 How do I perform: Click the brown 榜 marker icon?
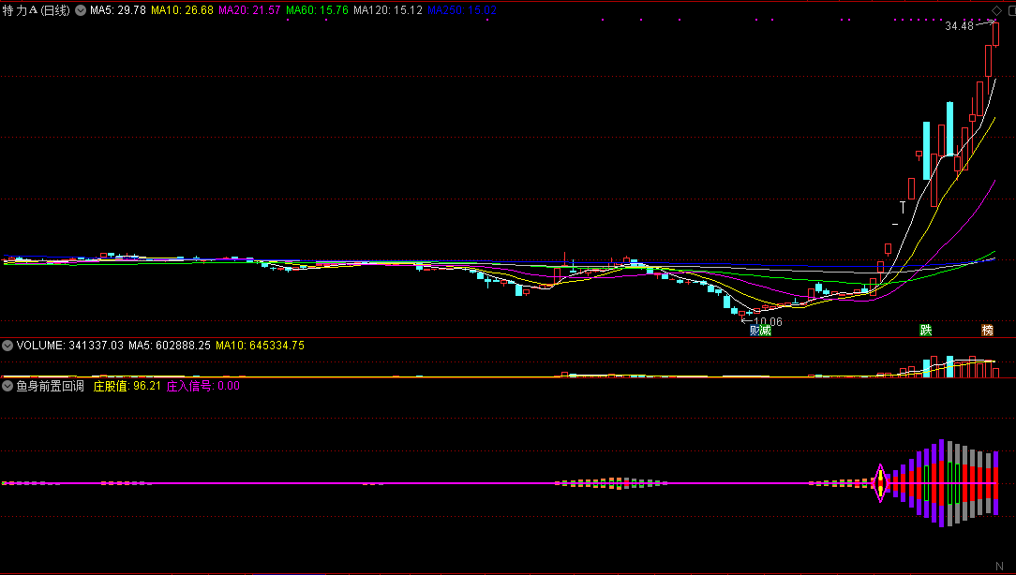point(987,331)
